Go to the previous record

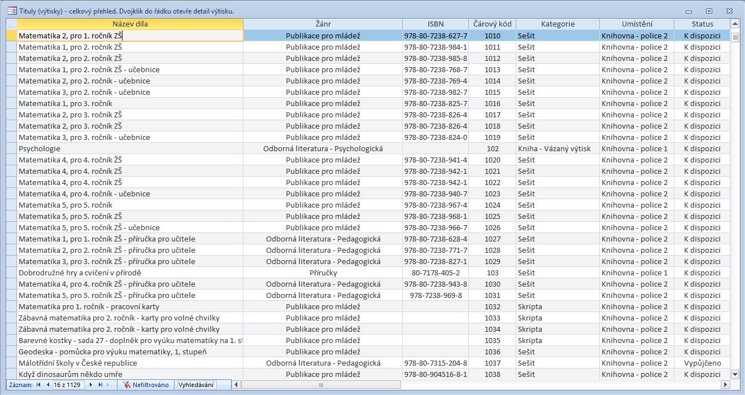47,385
